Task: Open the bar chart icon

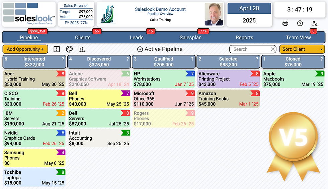Action: [82, 49]
